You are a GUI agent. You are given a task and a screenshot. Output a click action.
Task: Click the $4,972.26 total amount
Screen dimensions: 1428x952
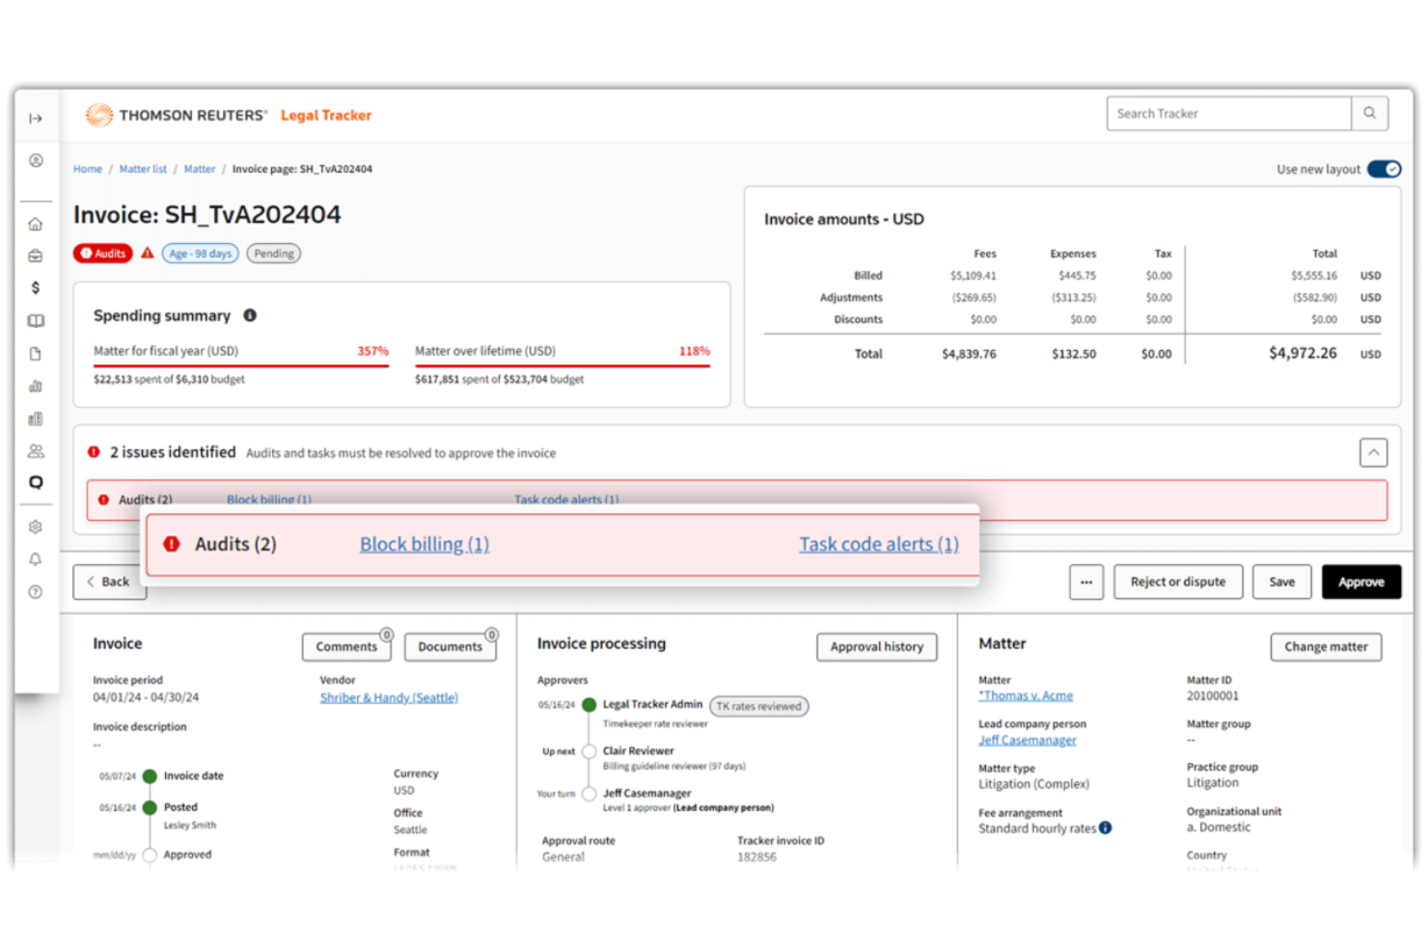(x=1303, y=353)
